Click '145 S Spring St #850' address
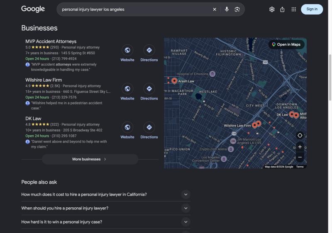Image resolution: width=332 pixels, height=233 pixels. 78,53
